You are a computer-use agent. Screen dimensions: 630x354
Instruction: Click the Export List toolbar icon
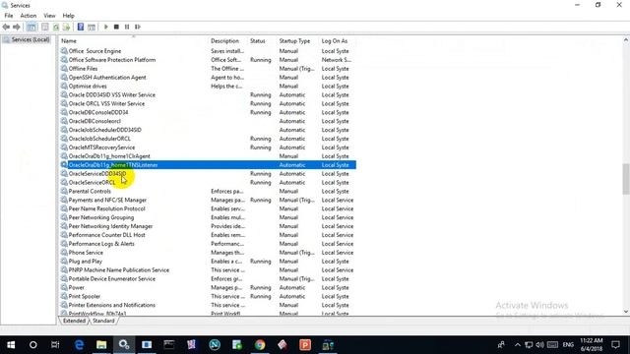[66, 27]
